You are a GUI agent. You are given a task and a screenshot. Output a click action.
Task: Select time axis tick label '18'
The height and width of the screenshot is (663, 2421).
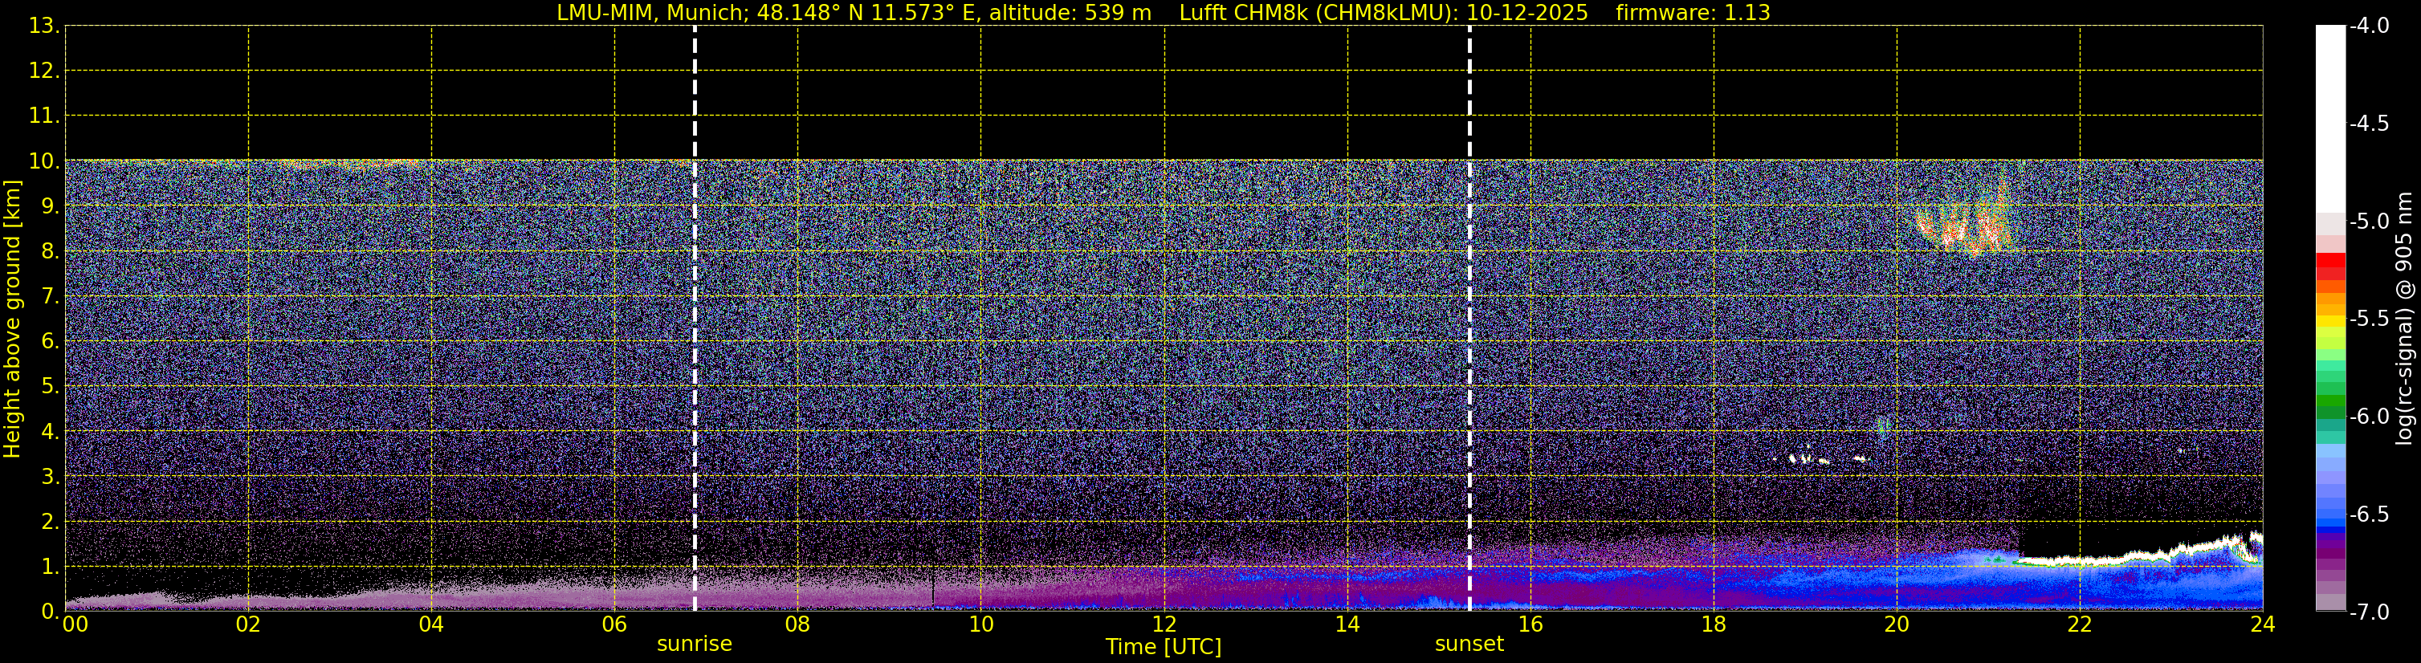[x=1714, y=624]
